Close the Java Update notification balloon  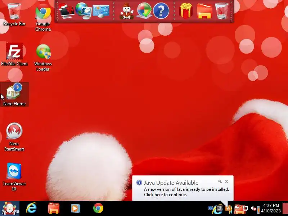pos(227,181)
